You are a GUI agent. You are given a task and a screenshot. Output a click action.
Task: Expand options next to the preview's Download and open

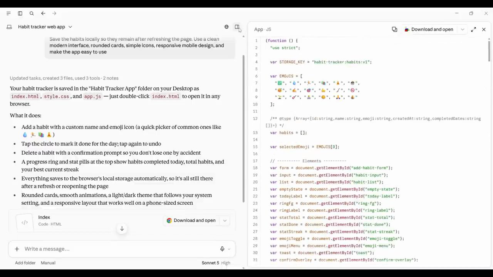click(462, 29)
